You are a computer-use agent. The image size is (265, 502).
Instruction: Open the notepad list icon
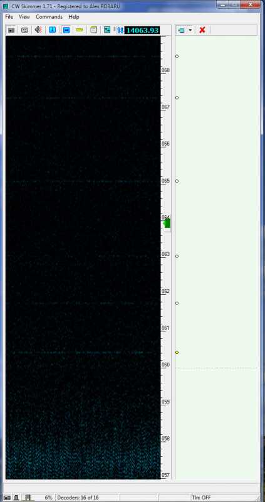[x=93, y=30]
